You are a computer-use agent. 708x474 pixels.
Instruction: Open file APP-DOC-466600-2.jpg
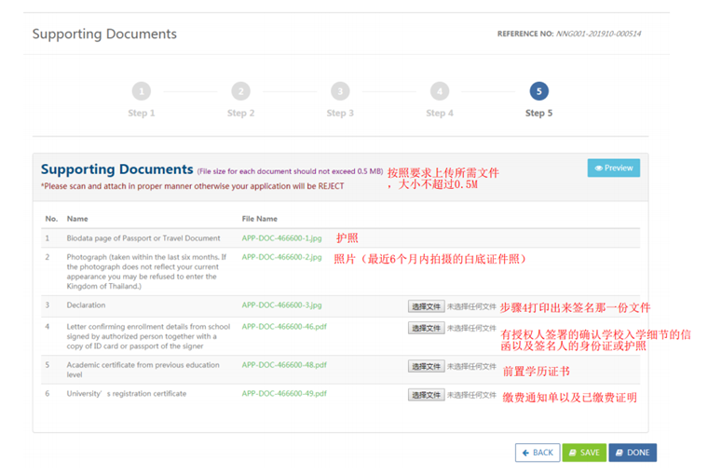(x=281, y=257)
